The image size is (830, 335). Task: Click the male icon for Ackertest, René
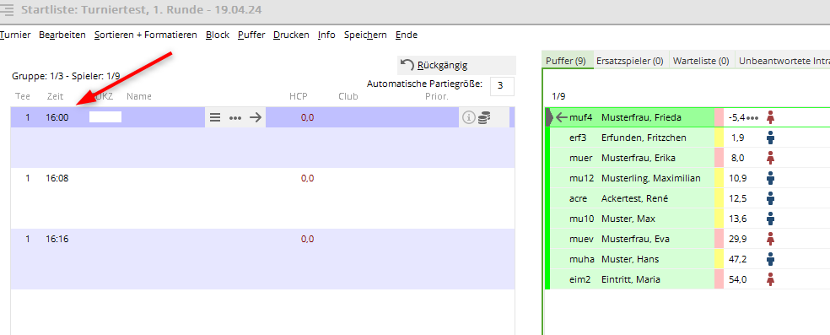771,198
